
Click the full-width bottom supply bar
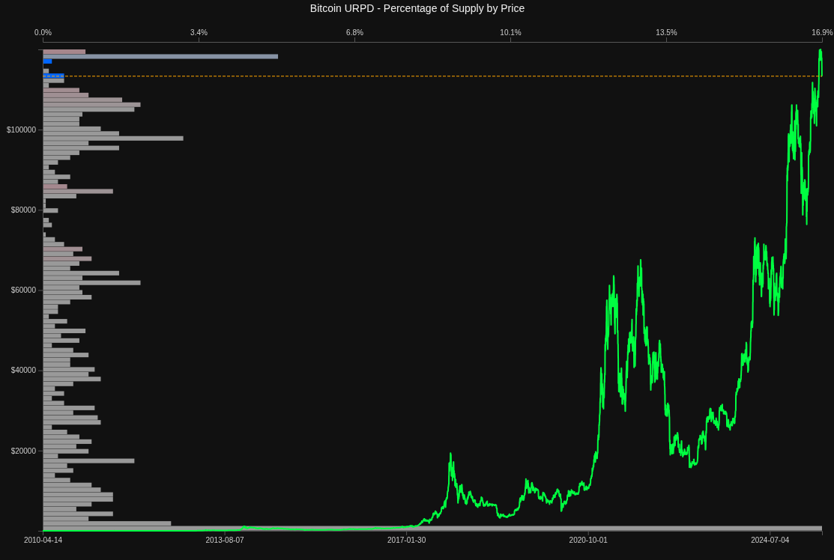(x=432, y=528)
